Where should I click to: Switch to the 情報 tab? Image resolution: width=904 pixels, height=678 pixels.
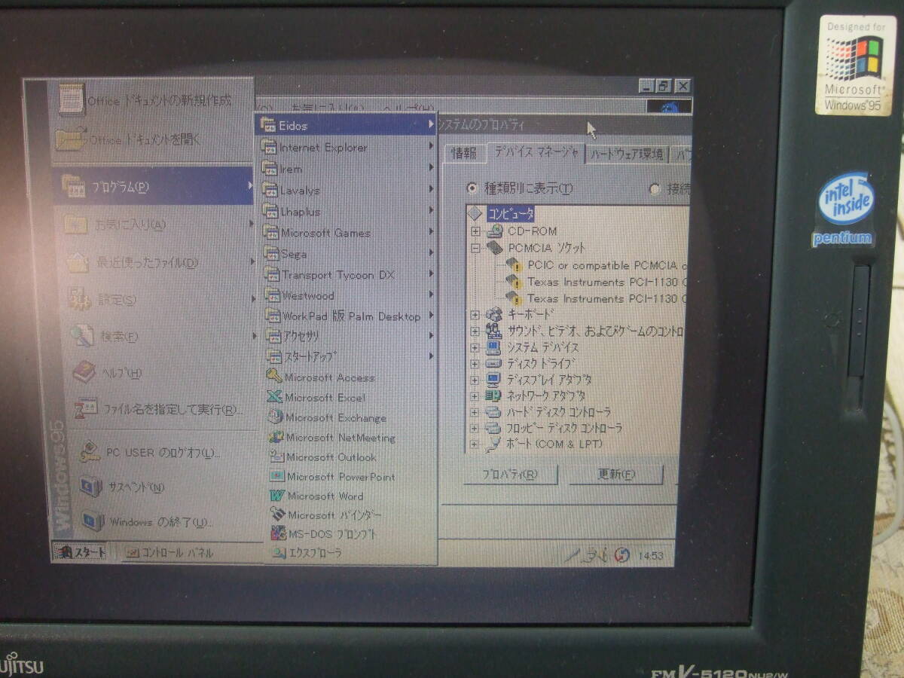pyautogui.click(x=464, y=154)
